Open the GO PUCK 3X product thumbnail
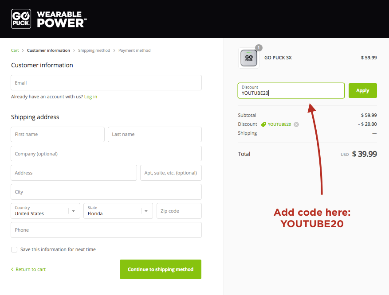389x295 pixels. click(248, 58)
